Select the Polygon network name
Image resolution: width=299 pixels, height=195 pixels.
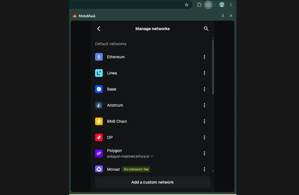[114, 150]
